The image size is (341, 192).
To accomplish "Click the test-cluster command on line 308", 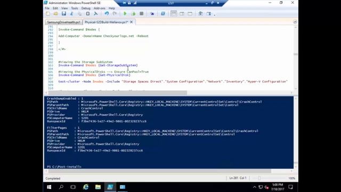I will tap(173, 82).
